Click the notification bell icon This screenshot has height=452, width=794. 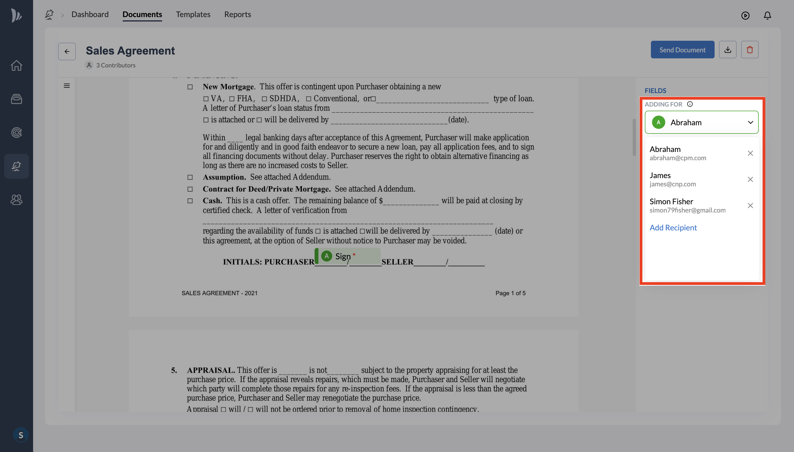click(x=767, y=15)
